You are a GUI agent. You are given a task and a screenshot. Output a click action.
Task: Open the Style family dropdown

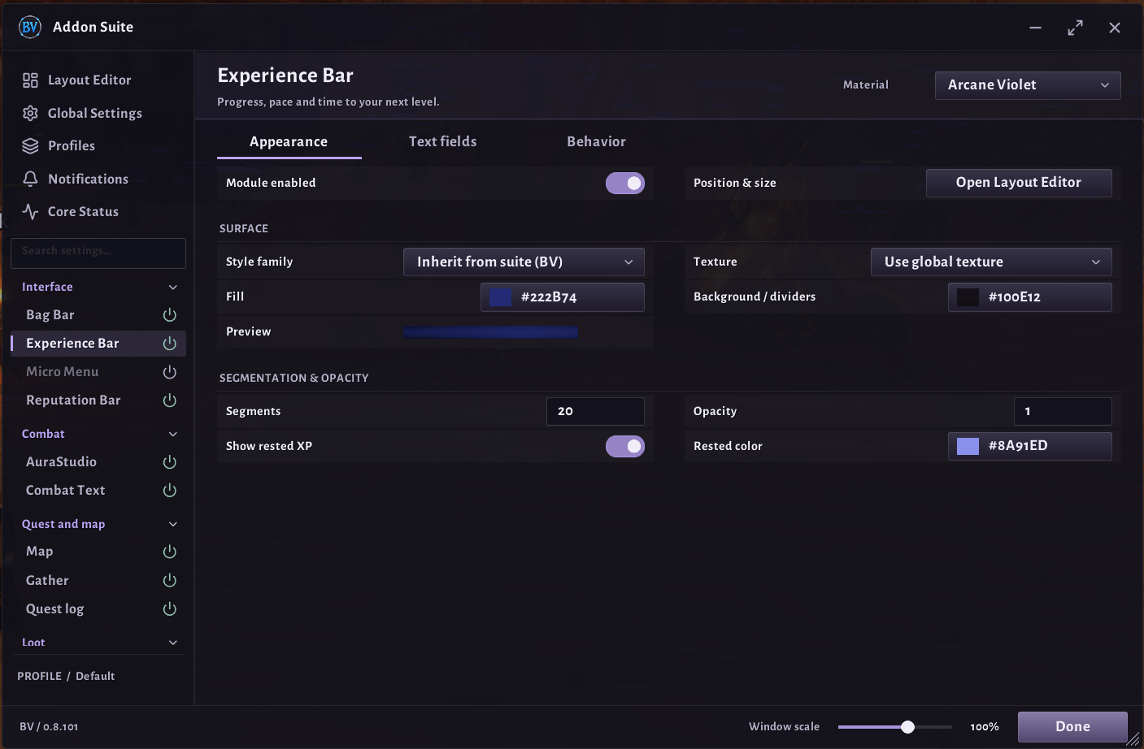click(x=524, y=262)
